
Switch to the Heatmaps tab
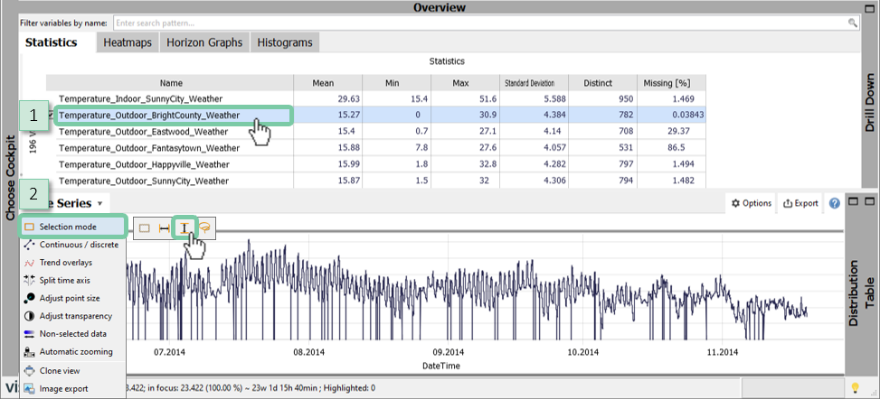[x=128, y=42]
